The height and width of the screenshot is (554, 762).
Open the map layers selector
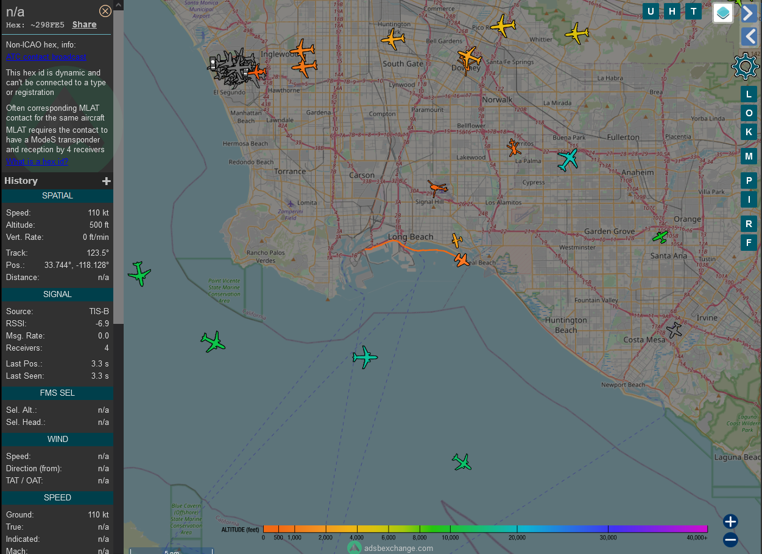pyautogui.click(x=723, y=13)
